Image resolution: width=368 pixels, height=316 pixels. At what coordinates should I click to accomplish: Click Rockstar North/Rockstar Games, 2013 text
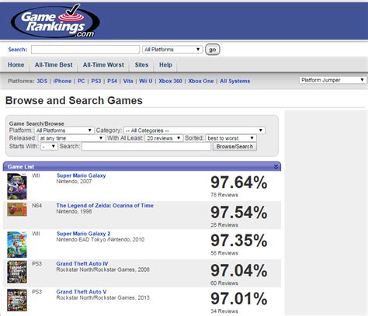pos(102,297)
